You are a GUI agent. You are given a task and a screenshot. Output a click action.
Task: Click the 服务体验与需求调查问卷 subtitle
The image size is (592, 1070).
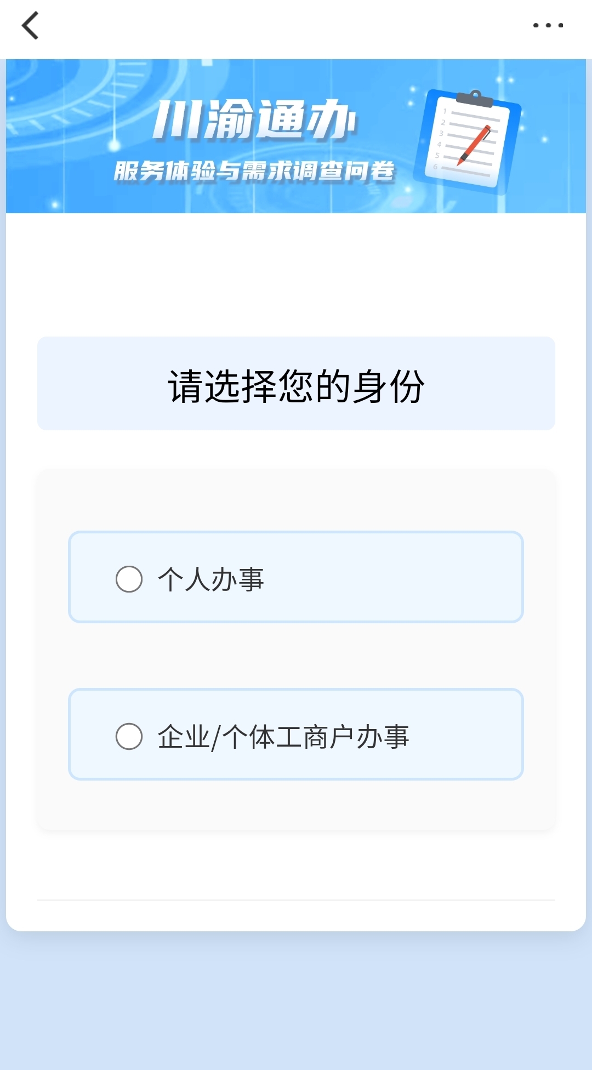[254, 171]
